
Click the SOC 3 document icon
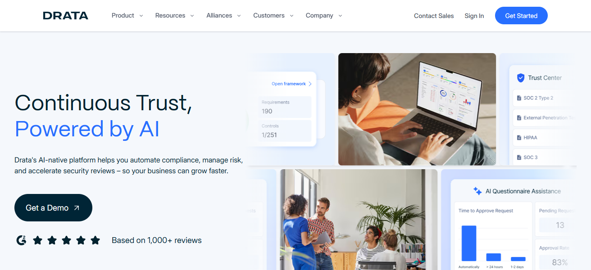click(x=518, y=157)
